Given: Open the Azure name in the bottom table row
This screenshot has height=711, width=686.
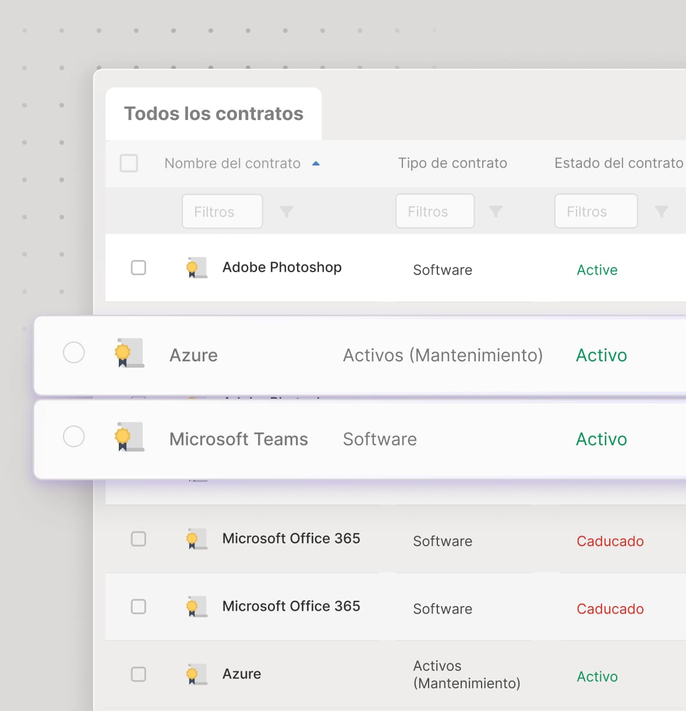Looking at the screenshot, I should click(x=242, y=674).
